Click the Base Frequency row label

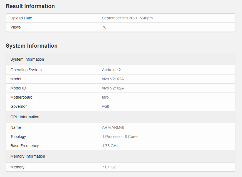(24, 146)
